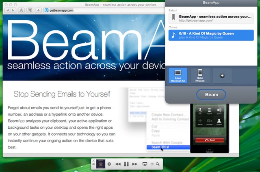Tap the FaceTime icon on phone screen
This screenshot has width=260, height=172.
tap(210, 122)
